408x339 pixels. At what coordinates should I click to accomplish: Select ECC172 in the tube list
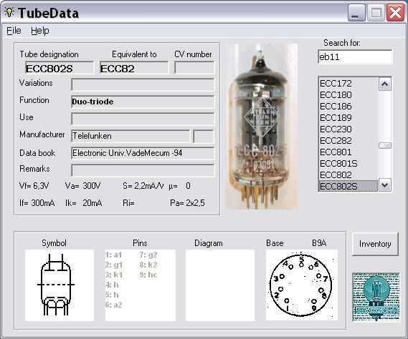(x=348, y=84)
